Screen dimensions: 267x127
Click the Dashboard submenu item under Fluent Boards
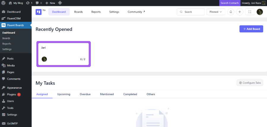(x=9, y=33)
